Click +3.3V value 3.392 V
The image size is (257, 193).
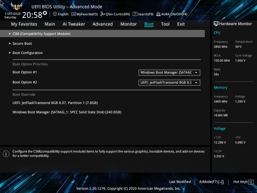coord(219,156)
